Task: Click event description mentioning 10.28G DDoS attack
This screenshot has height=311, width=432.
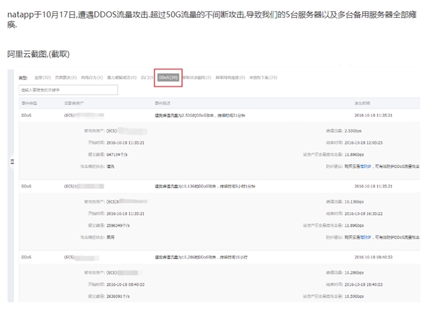Action: [201, 257]
